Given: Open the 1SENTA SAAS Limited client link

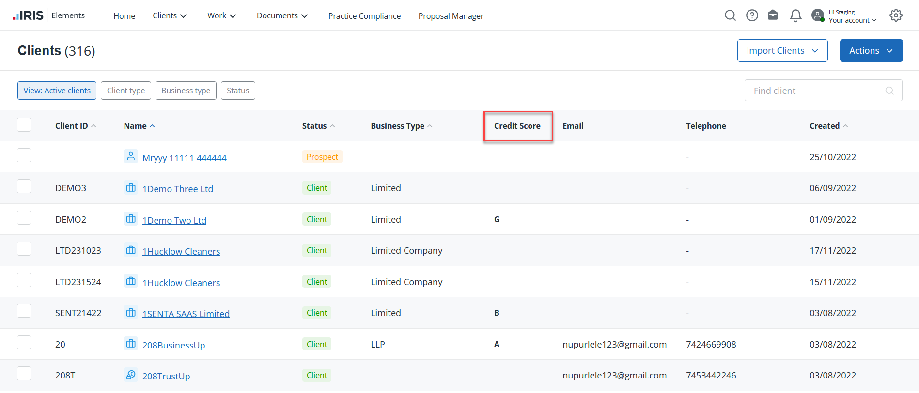Looking at the screenshot, I should click(x=186, y=314).
